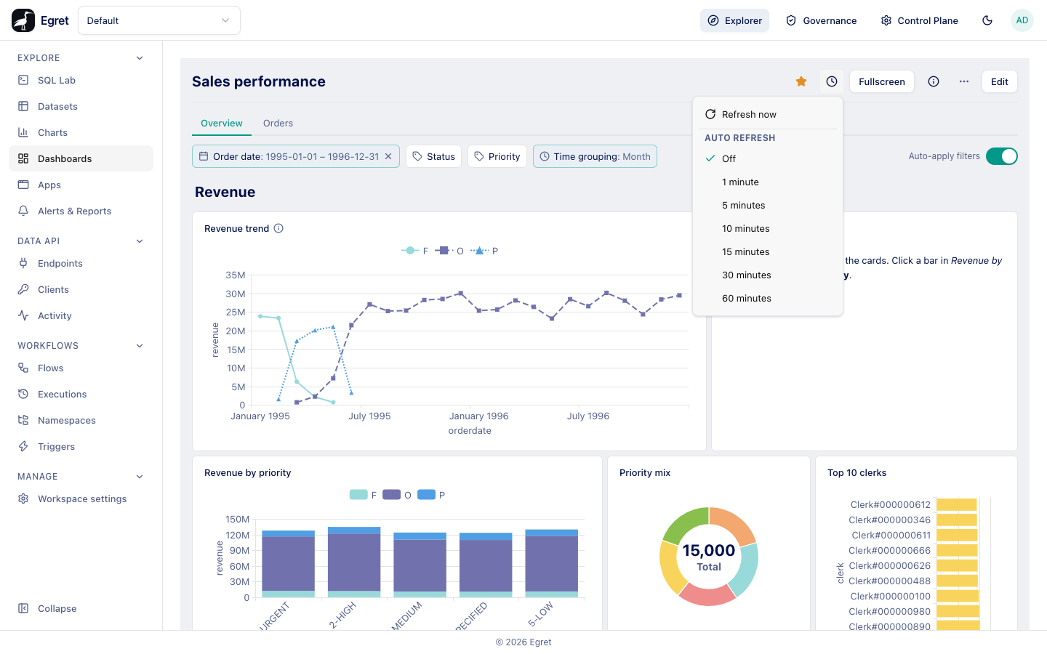Open dashboard info circle icon
The image size is (1047, 654).
click(934, 81)
